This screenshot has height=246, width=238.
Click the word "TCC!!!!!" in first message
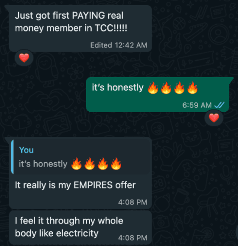[x=111, y=28]
